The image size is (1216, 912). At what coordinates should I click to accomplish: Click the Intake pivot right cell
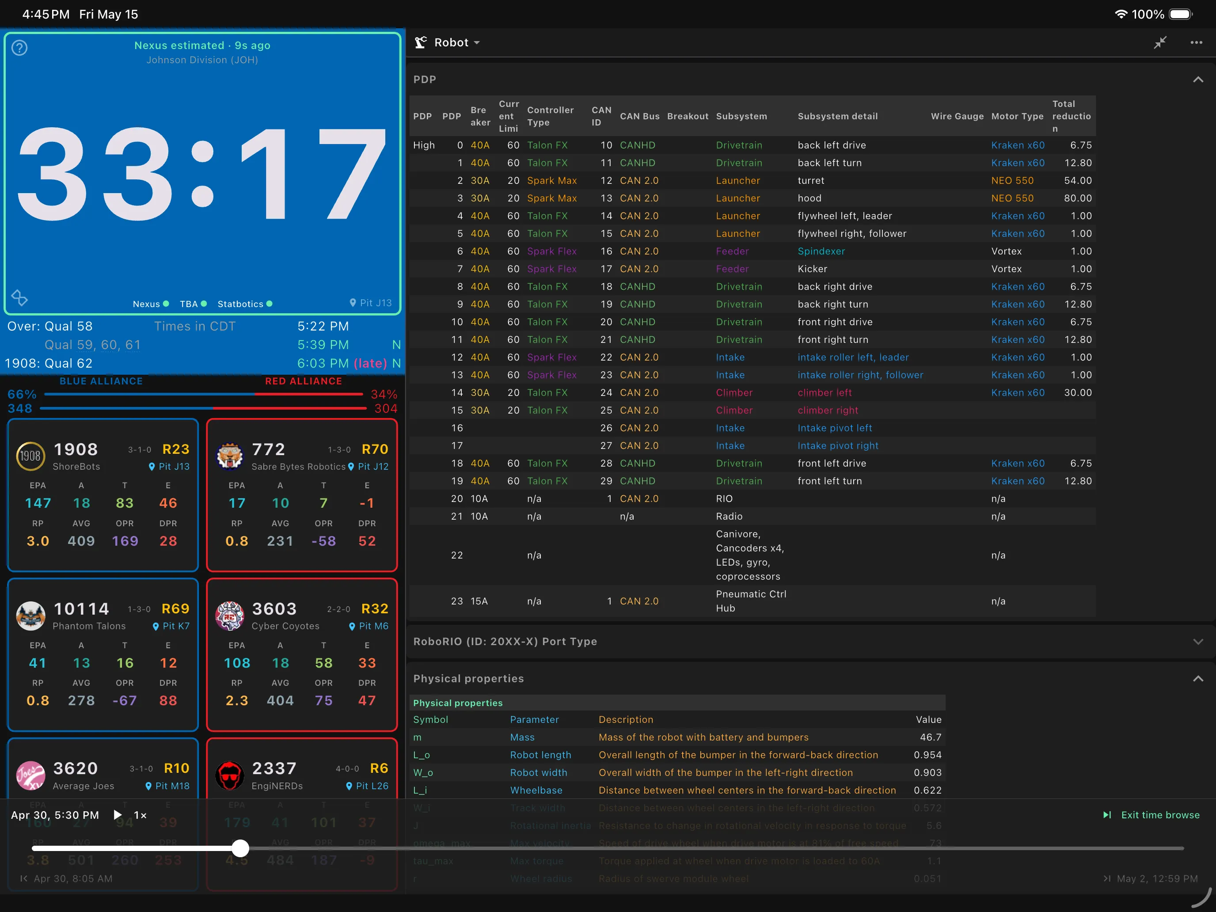(838, 446)
